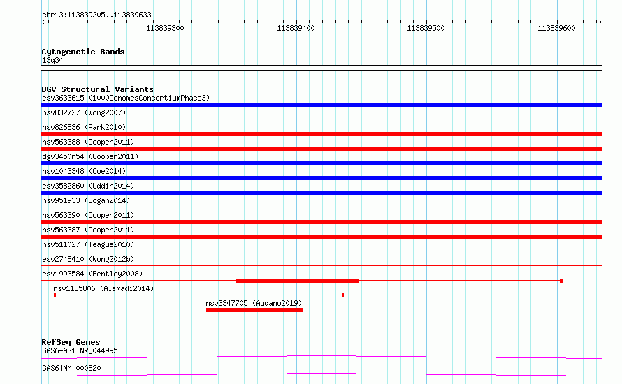Viewport: 622px width, 384px height.
Task: Click the esv3582860 (Uddin2014) label
Action: [88, 186]
